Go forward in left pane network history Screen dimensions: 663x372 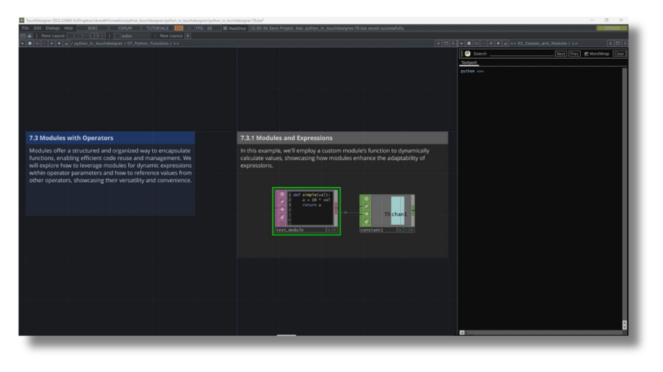[x=45, y=43]
